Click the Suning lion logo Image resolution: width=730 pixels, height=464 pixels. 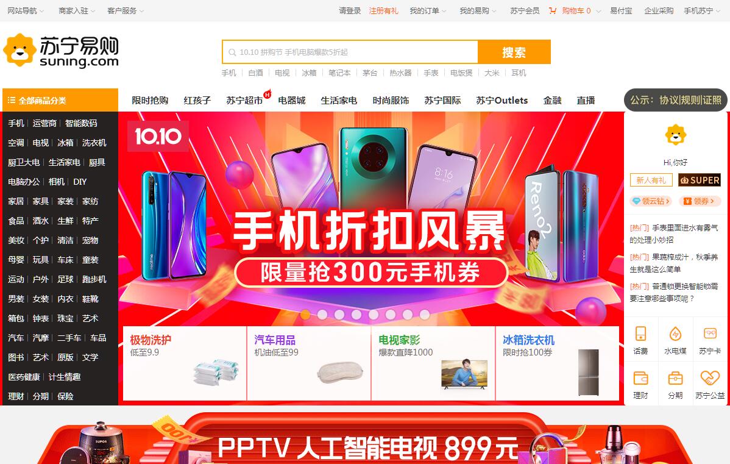point(19,51)
